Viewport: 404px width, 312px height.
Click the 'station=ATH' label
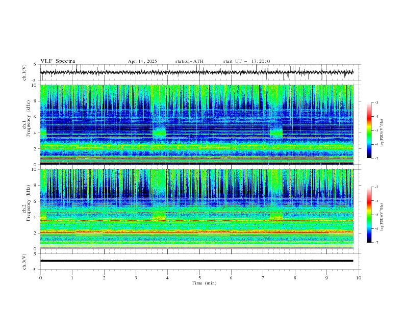(x=189, y=61)
